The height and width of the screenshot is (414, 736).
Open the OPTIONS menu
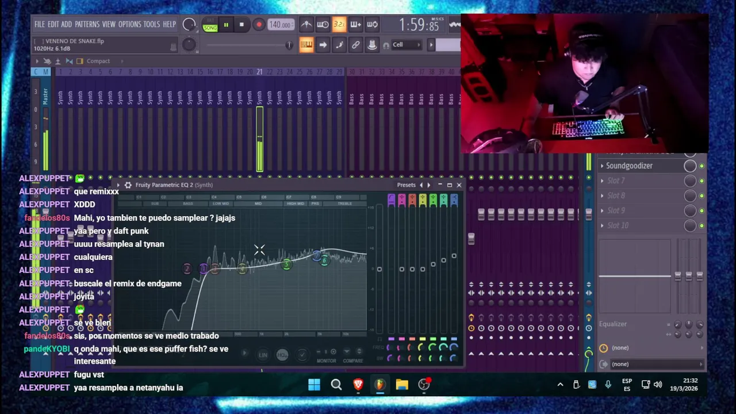(x=129, y=25)
